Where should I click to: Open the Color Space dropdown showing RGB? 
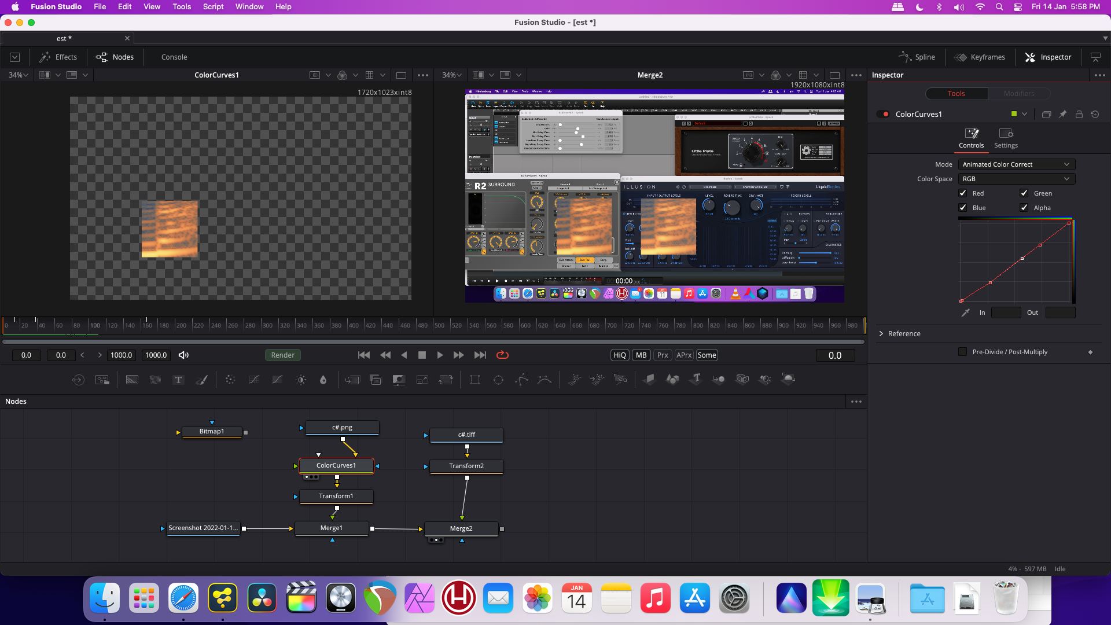coord(1017,179)
